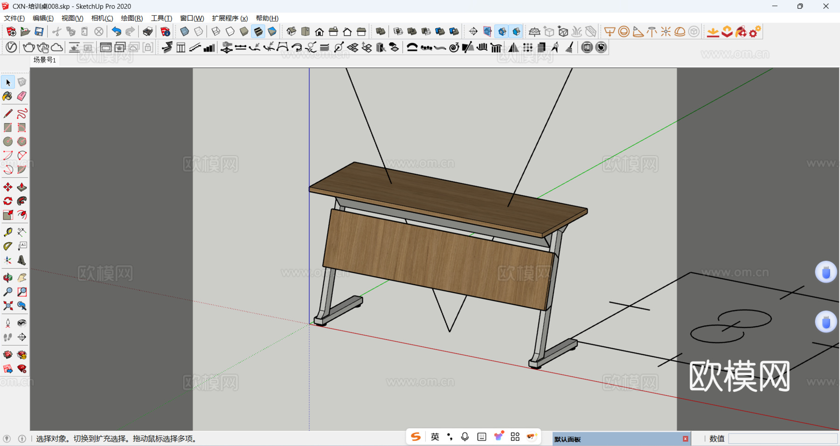Switch to Front view house icon

click(319, 32)
